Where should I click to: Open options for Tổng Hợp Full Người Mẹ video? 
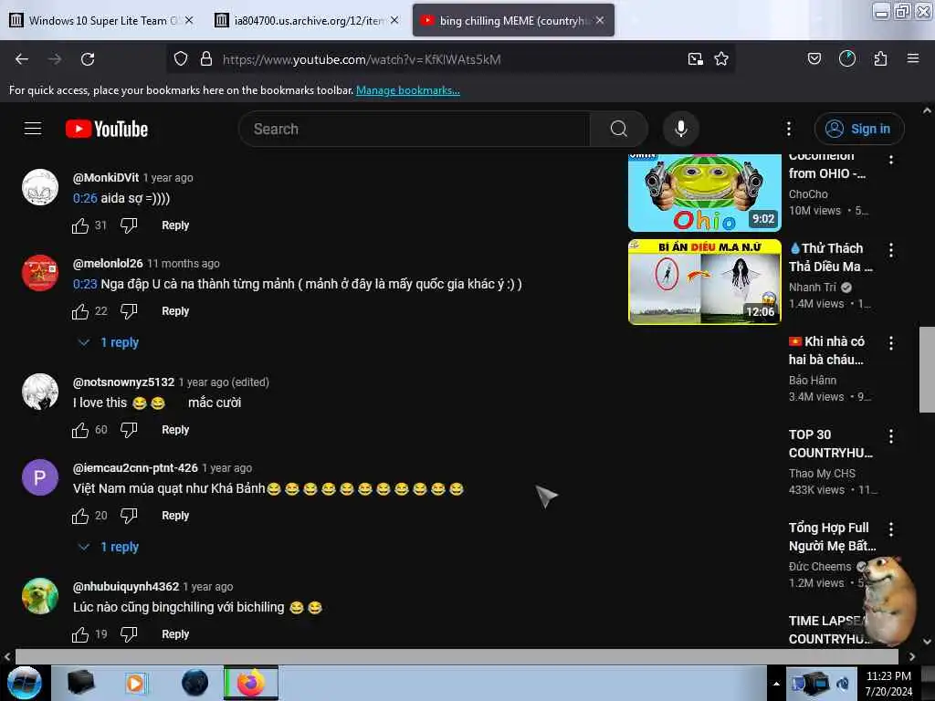click(891, 528)
